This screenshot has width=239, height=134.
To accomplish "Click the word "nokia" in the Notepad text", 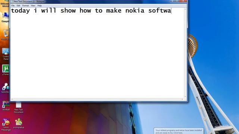I will click(x=135, y=11).
